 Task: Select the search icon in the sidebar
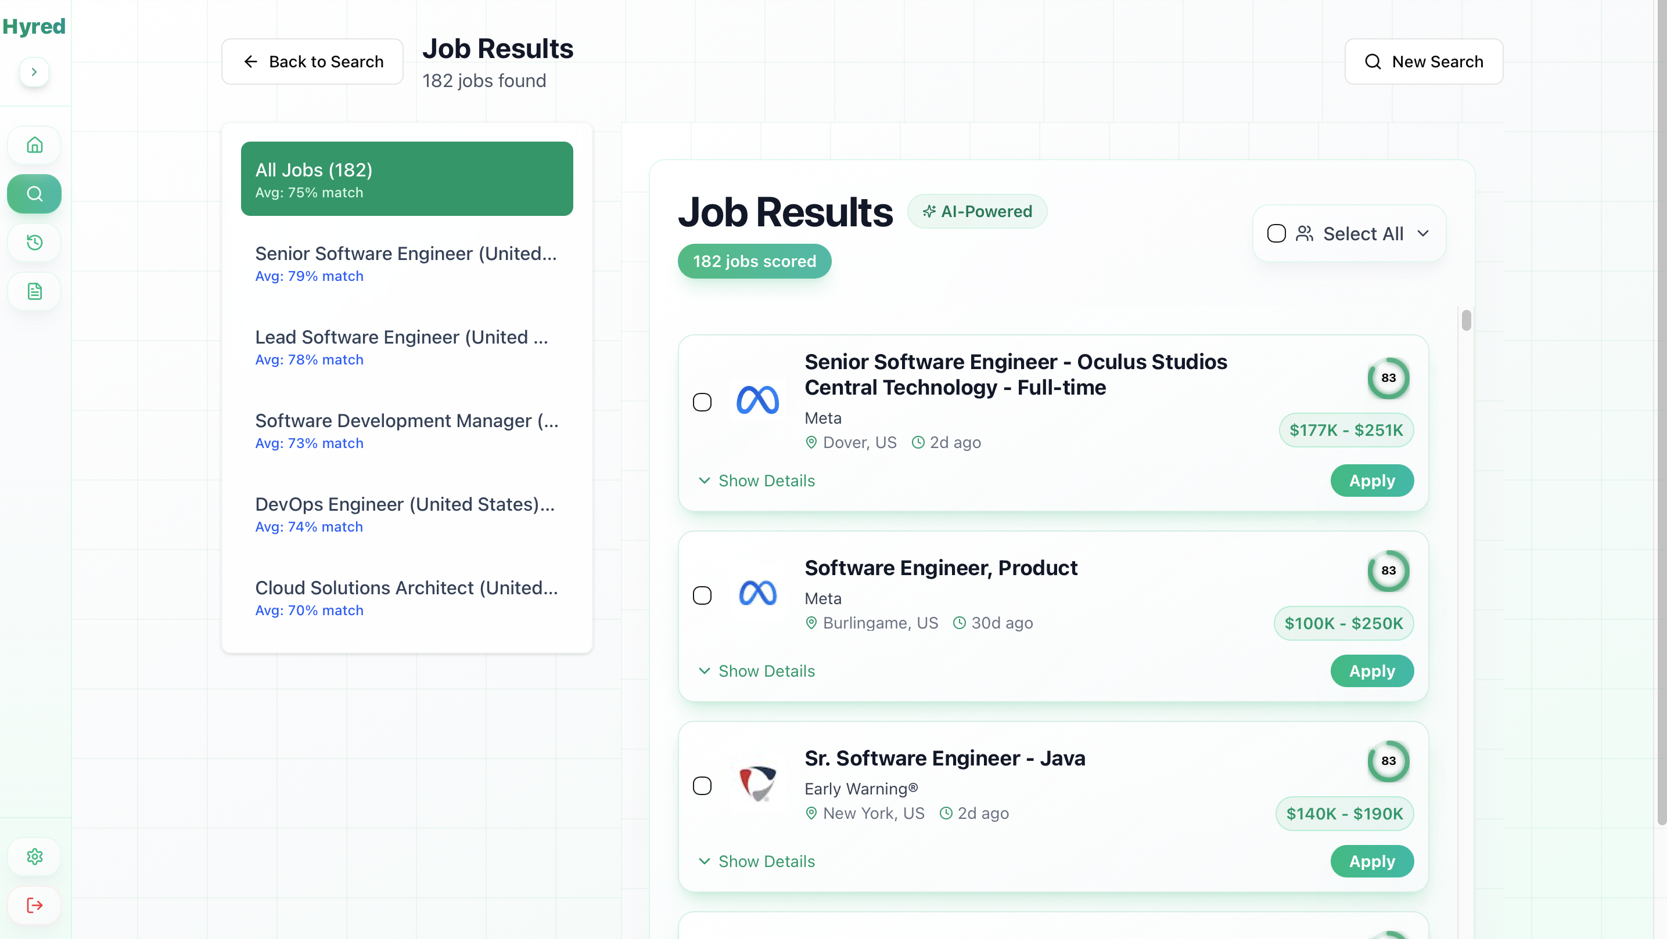click(34, 193)
